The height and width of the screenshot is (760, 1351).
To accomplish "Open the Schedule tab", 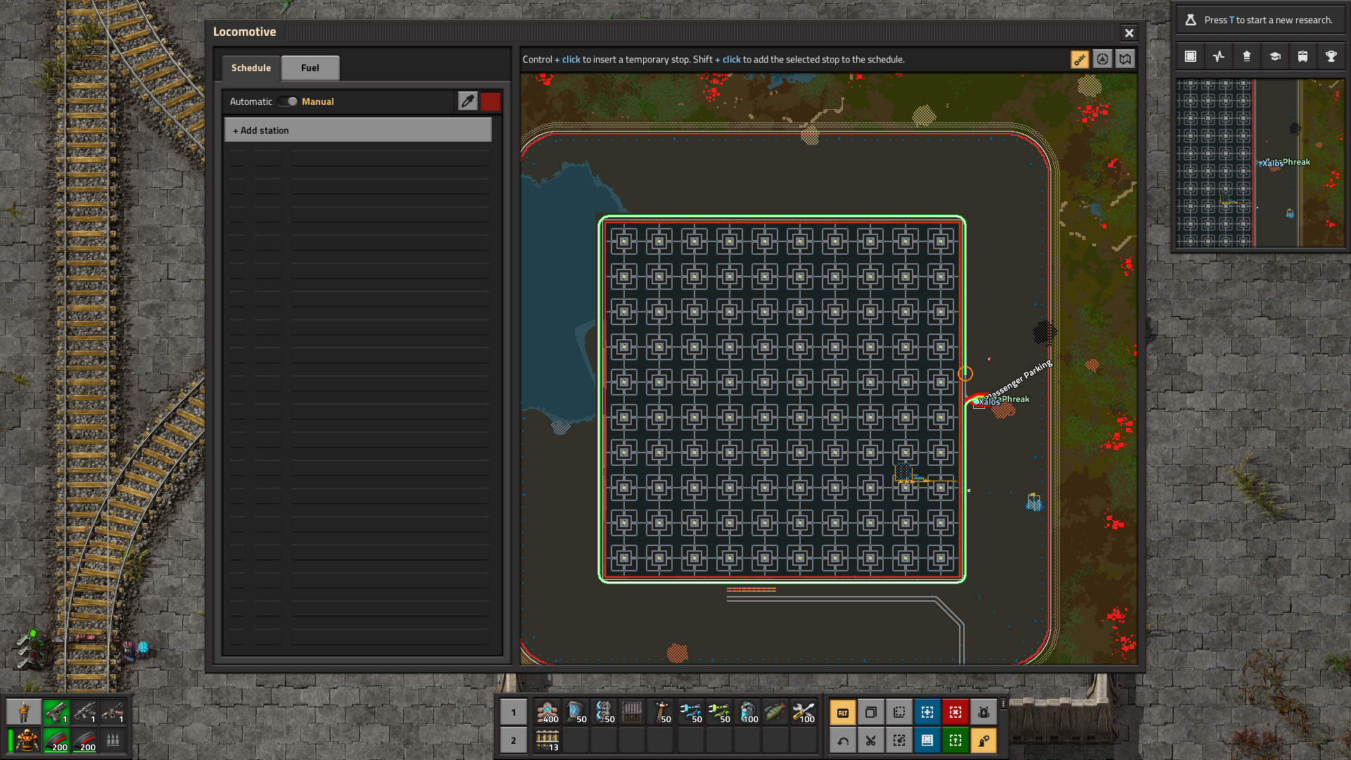I will pos(250,68).
